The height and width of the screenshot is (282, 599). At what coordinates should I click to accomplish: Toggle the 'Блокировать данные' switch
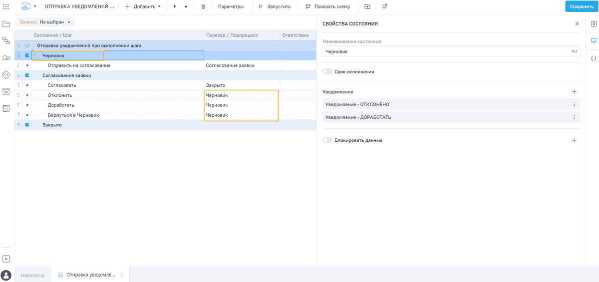coord(327,140)
